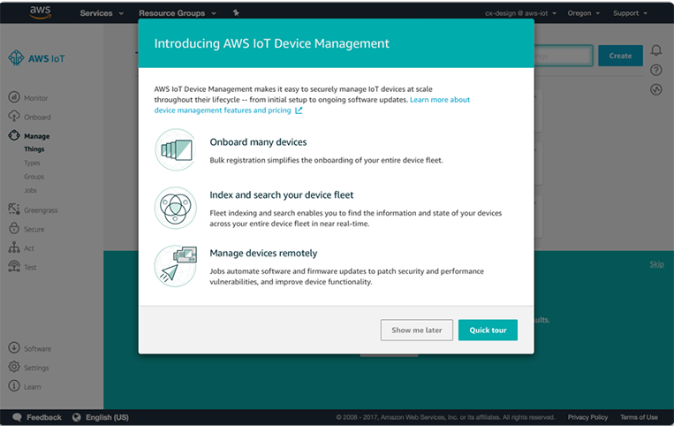Click the AWS logo in top bar

click(41, 12)
